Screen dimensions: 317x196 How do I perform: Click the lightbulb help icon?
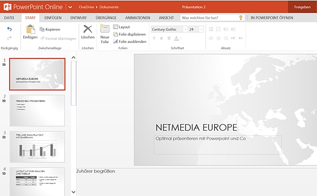(x=241, y=17)
